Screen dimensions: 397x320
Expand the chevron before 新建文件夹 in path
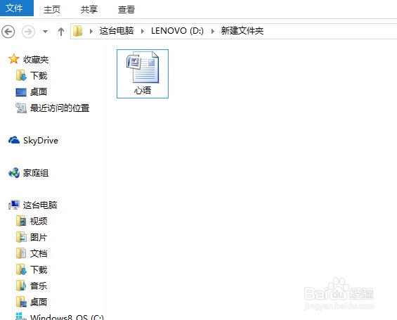tap(213, 31)
